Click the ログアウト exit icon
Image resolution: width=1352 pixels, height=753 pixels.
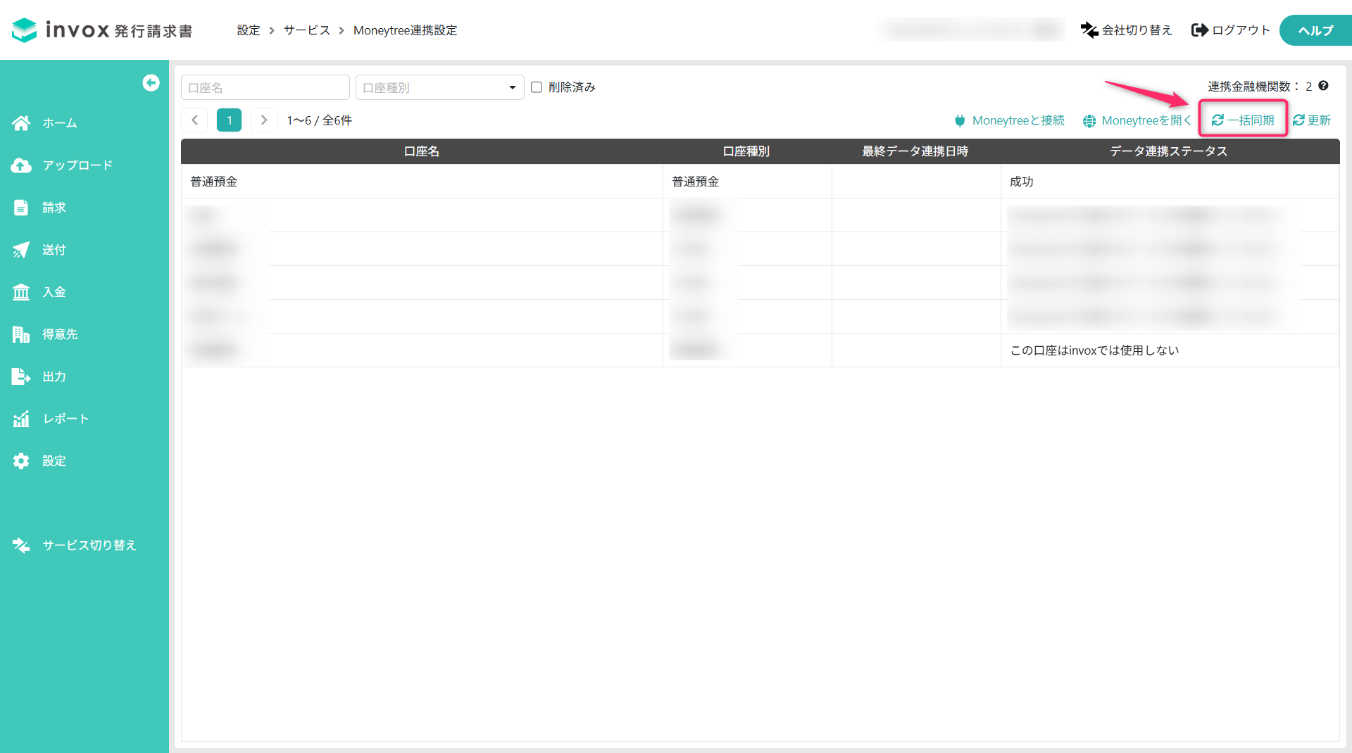click(x=1200, y=30)
